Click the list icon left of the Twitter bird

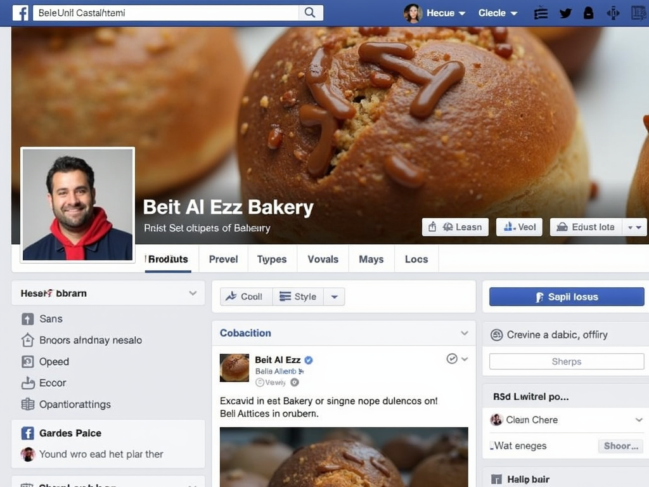[541, 12]
